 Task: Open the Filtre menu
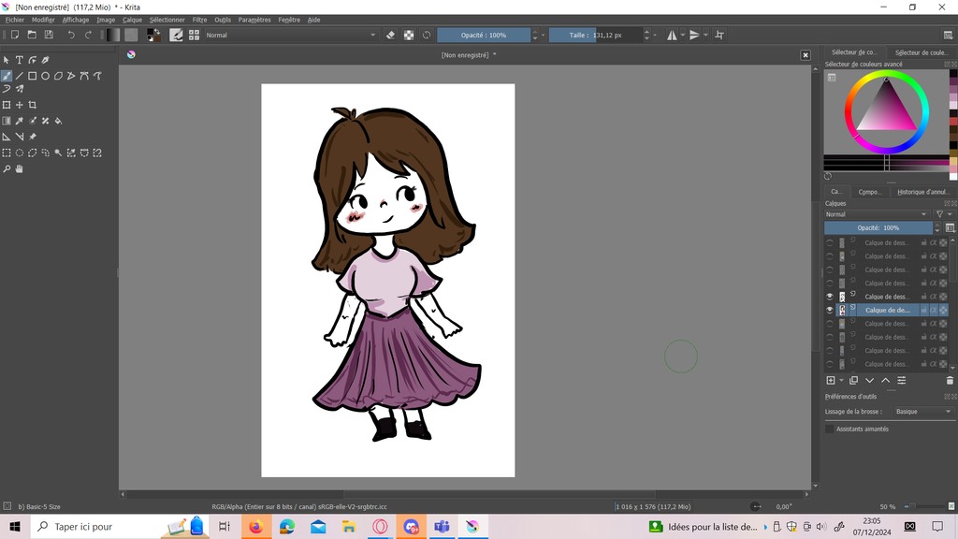[199, 20]
